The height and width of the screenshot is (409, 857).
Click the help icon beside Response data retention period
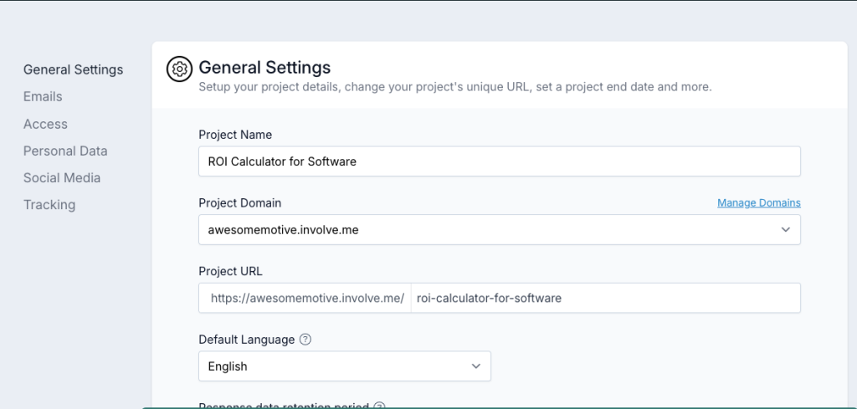pos(379,406)
